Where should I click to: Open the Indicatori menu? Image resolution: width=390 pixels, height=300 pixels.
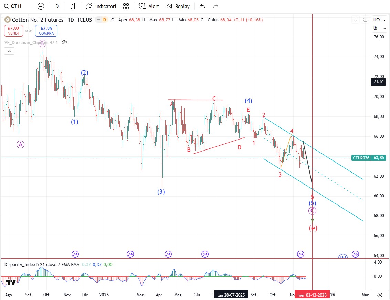coord(101,6)
